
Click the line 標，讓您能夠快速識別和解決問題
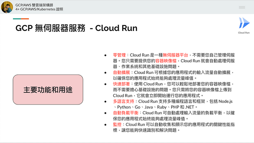click(x=147, y=130)
